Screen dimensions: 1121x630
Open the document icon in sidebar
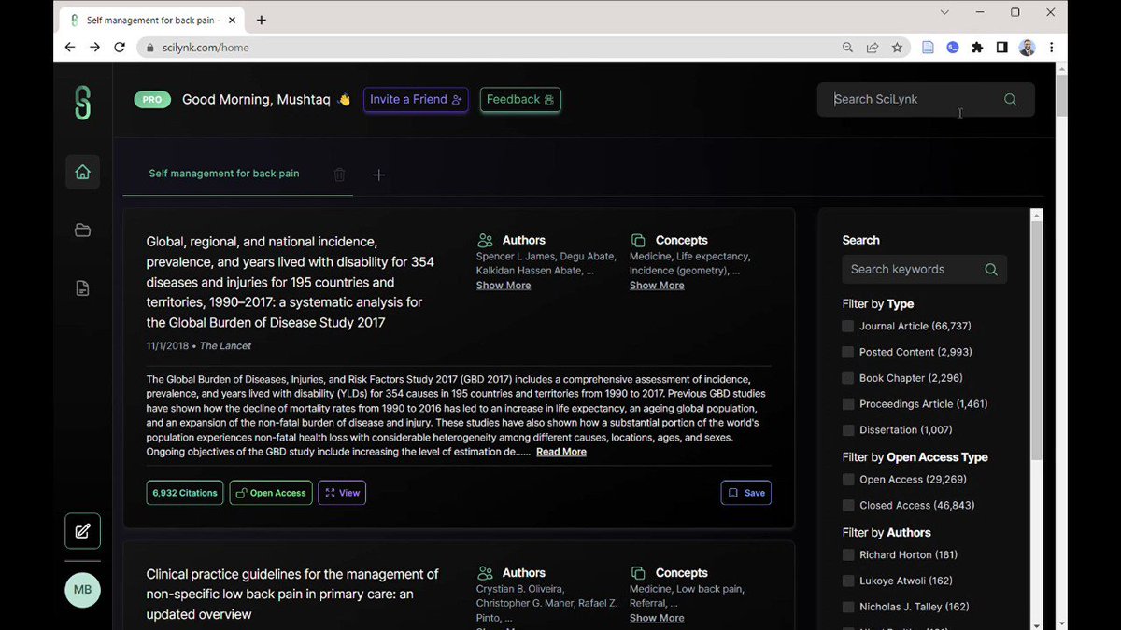82,288
